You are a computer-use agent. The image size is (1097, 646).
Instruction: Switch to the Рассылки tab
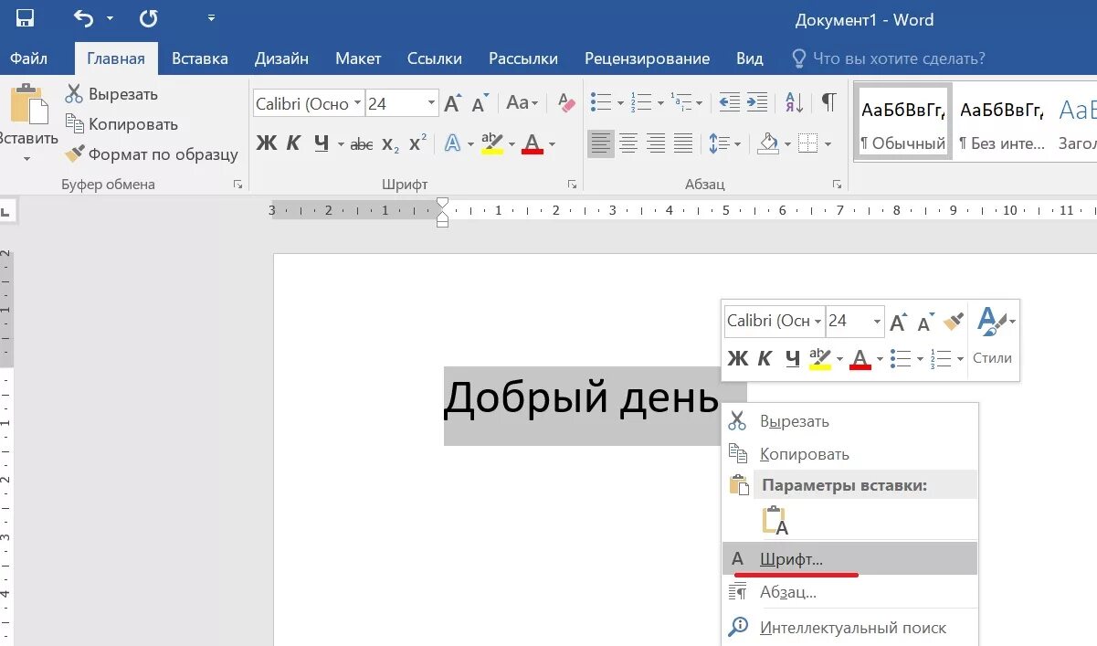[x=523, y=58]
